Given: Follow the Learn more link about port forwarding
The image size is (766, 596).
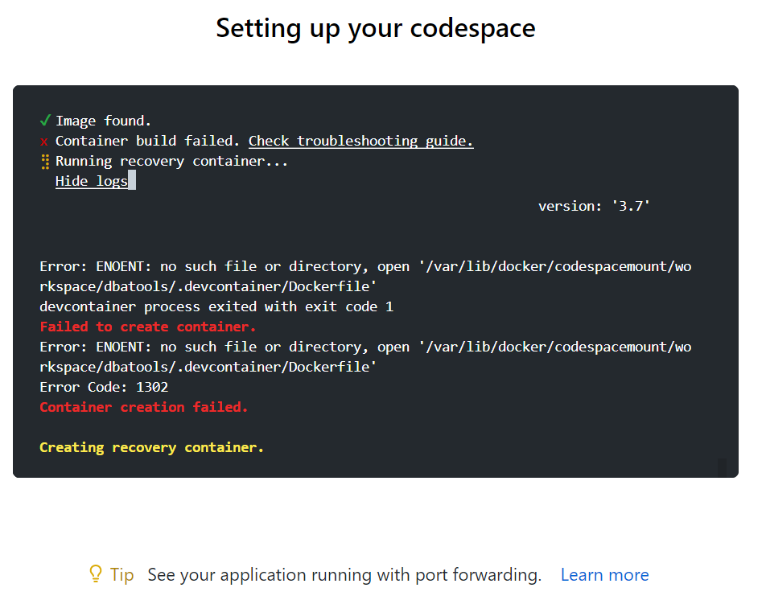Looking at the screenshot, I should [604, 574].
